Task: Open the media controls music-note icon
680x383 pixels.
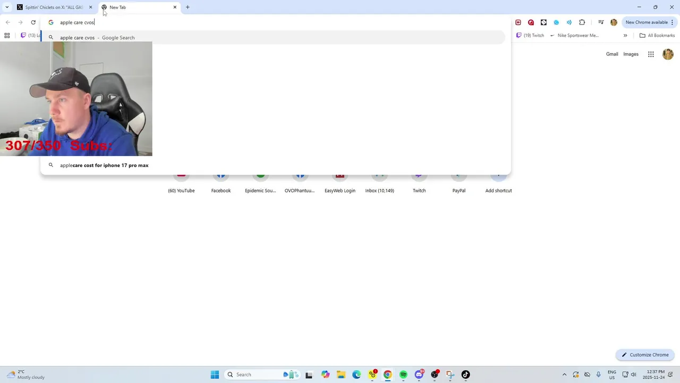Action: 601,22
